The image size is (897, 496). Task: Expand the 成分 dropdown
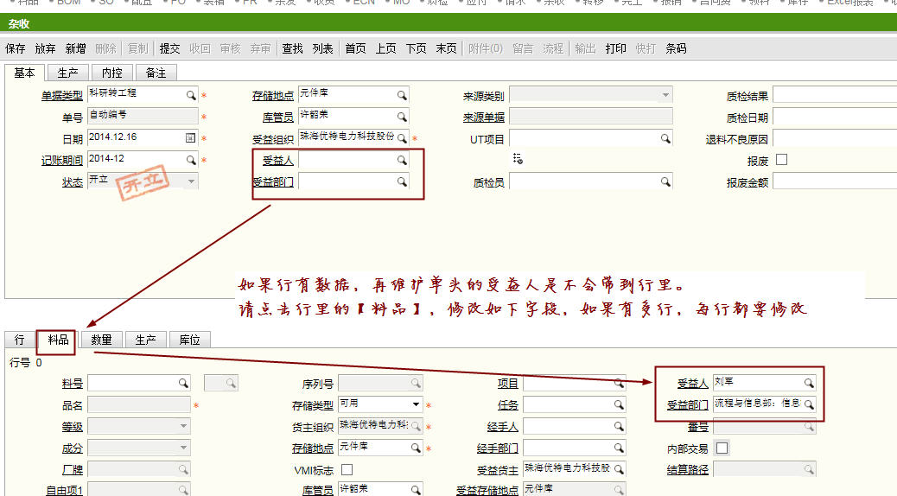(x=183, y=448)
